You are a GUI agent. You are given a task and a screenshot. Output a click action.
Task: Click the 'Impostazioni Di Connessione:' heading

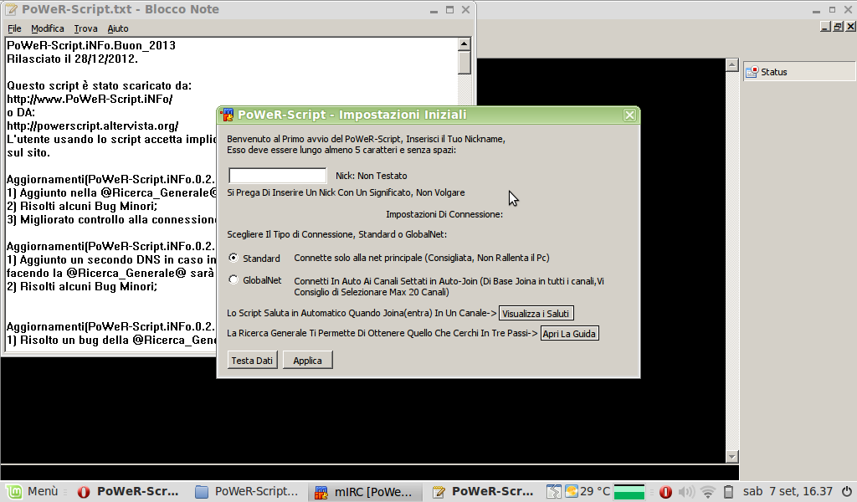click(444, 214)
